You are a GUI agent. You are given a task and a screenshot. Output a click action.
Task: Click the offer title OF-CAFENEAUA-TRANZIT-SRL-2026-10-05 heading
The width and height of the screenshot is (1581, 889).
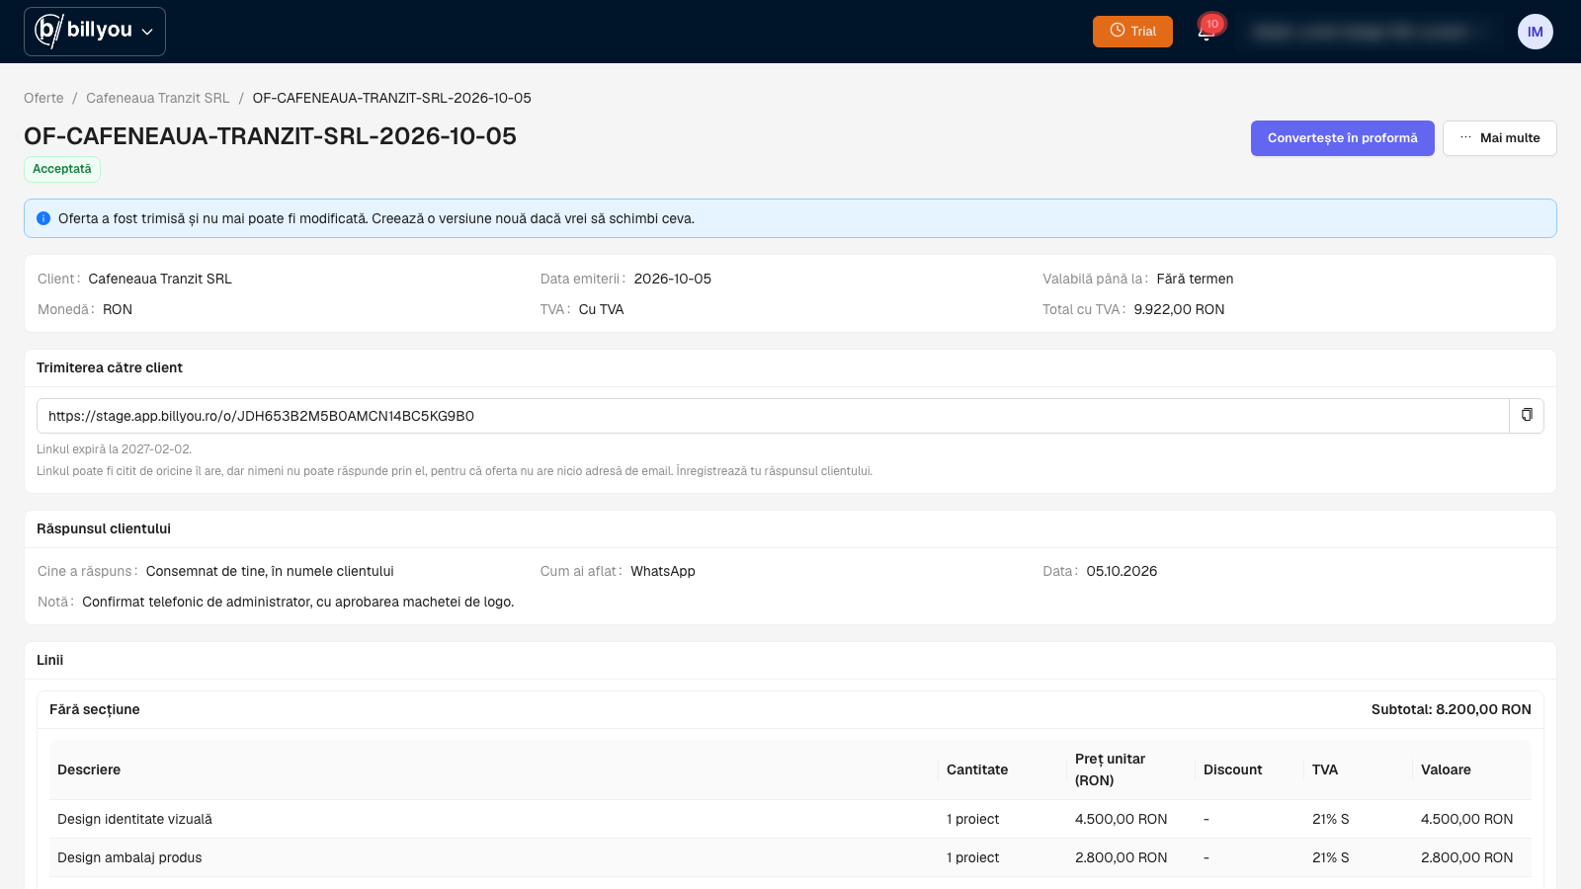pyautogui.click(x=270, y=136)
